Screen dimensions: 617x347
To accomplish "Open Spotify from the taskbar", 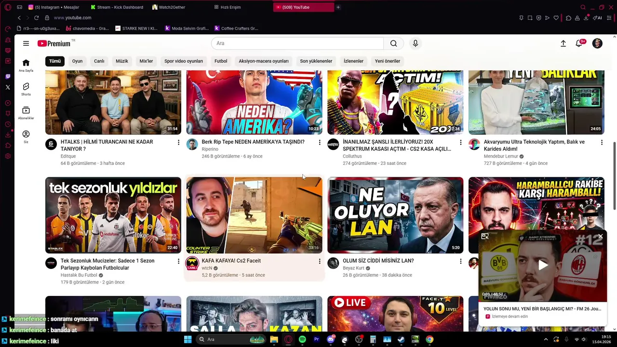I will (302, 339).
